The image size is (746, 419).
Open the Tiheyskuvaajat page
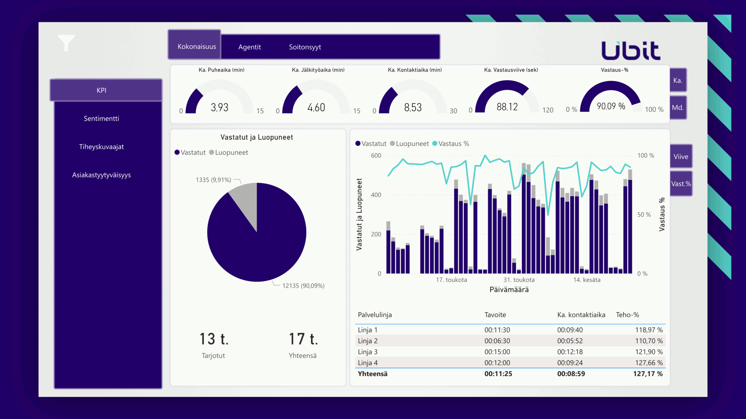point(101,147)
